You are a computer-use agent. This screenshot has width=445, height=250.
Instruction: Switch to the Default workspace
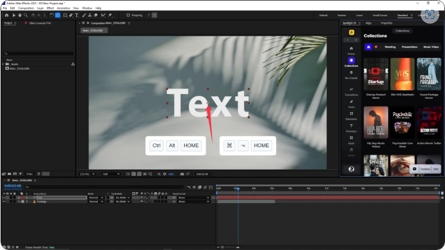[x=323, y=15]
